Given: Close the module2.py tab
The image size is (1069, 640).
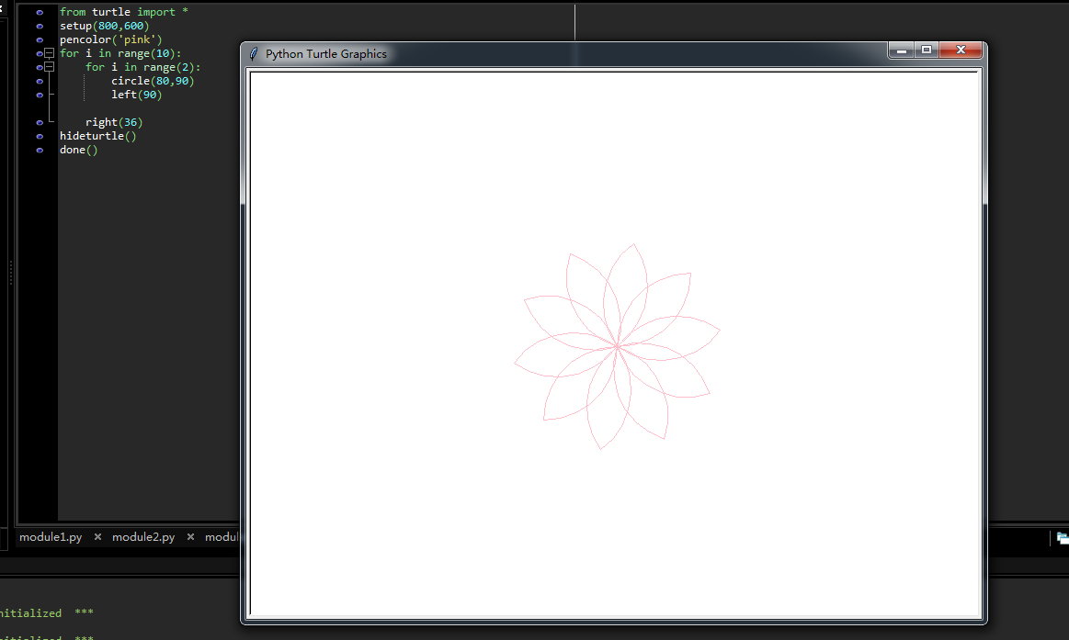Looking at the screenshot, I should [190, 537].
